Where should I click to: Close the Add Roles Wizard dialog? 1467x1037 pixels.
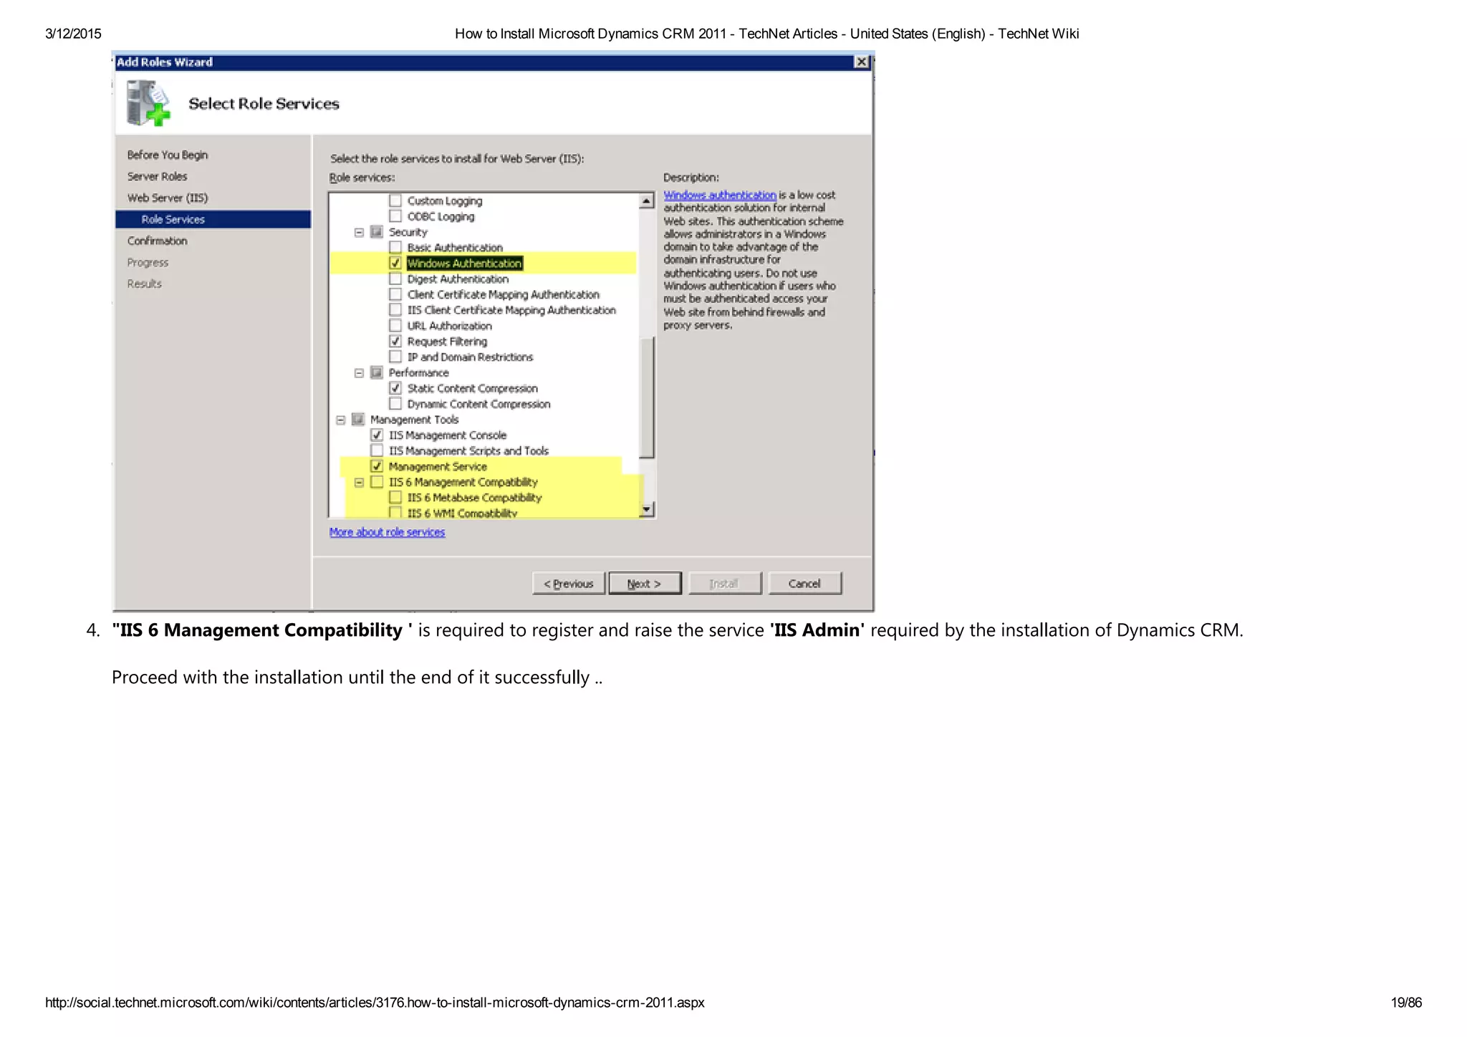[862, 62]
